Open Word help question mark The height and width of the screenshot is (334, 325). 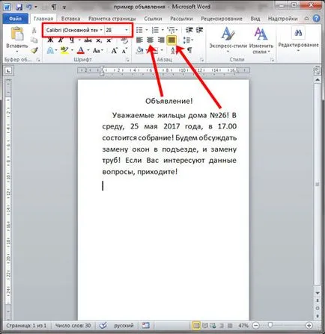coord(316,19)
